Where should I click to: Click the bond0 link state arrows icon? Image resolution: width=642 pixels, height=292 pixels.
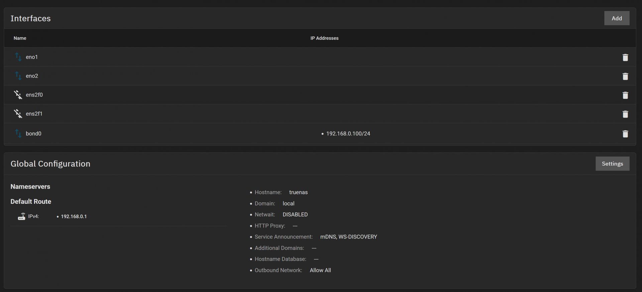pos(18,133)
